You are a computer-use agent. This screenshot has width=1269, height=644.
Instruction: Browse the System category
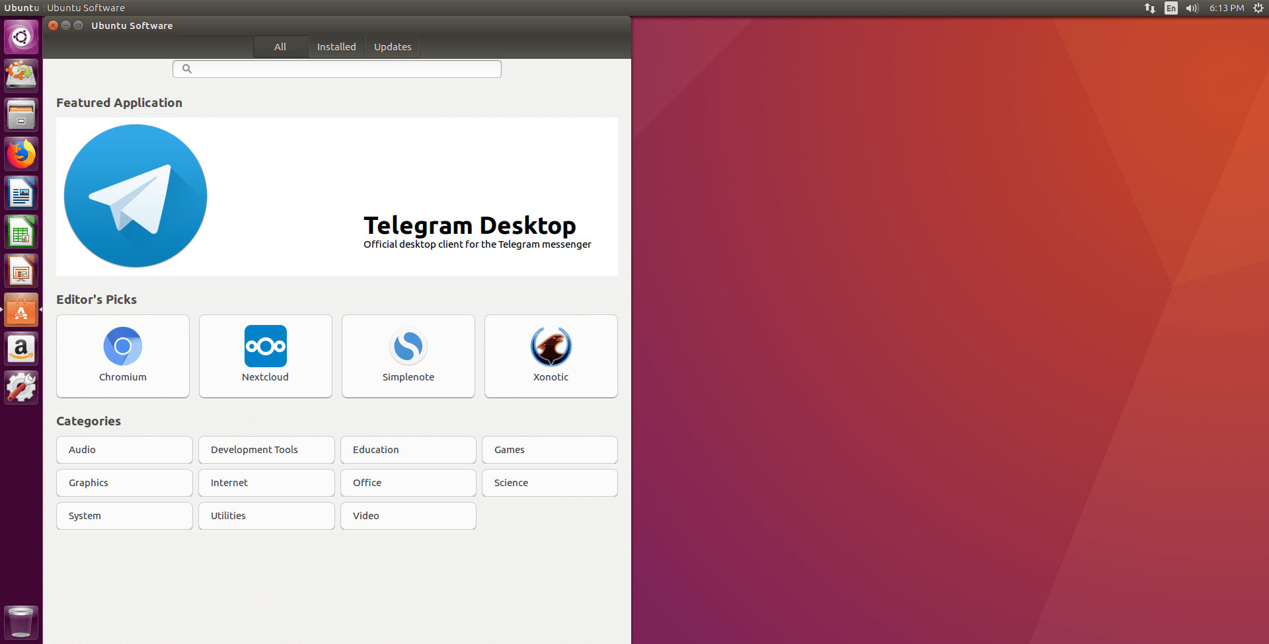tap(124, 516)
